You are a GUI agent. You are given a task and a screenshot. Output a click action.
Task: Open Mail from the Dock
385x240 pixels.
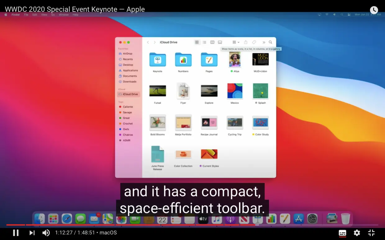[94, 219]
